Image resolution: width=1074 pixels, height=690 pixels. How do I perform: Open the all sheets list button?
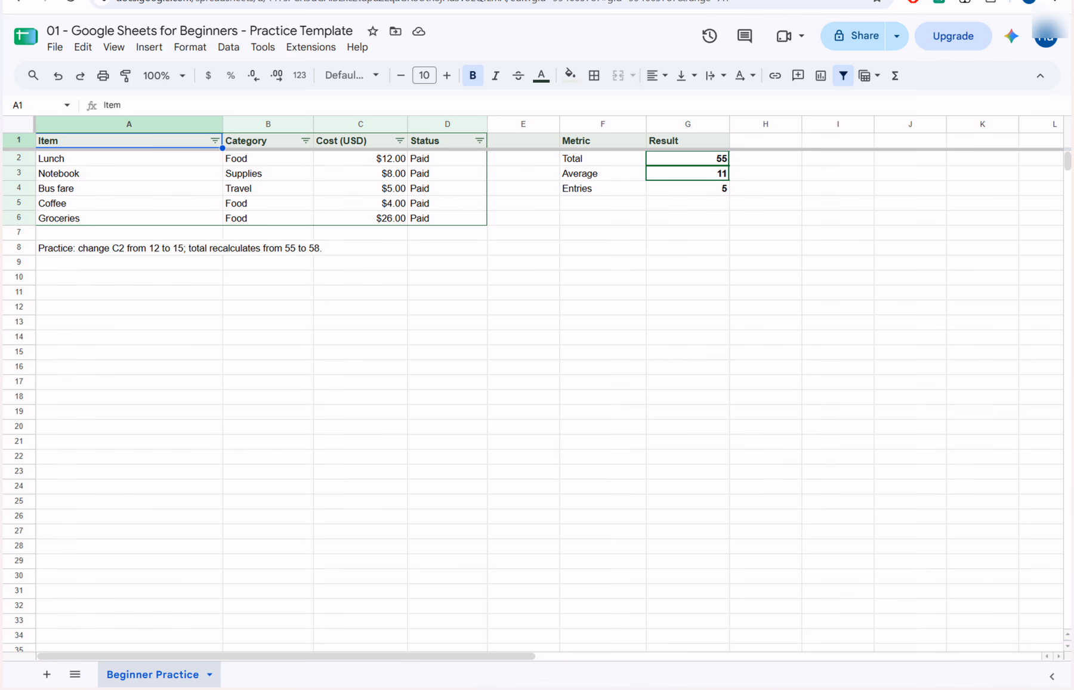click(75, 674)
